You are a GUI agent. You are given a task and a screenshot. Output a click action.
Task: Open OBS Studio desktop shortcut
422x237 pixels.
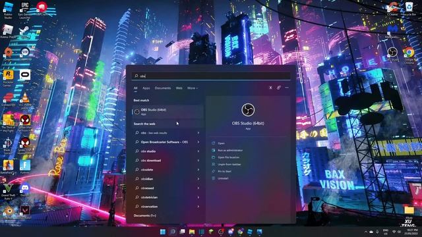392,54
